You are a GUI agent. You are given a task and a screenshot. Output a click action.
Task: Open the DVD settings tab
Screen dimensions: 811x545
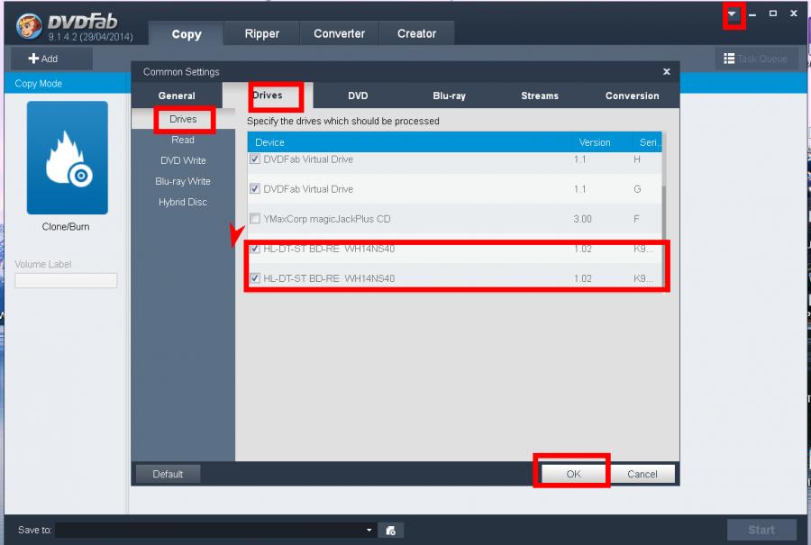(x=358, y=95)
